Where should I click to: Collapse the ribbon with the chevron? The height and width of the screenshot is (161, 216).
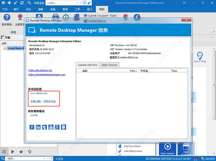[214, 32]
